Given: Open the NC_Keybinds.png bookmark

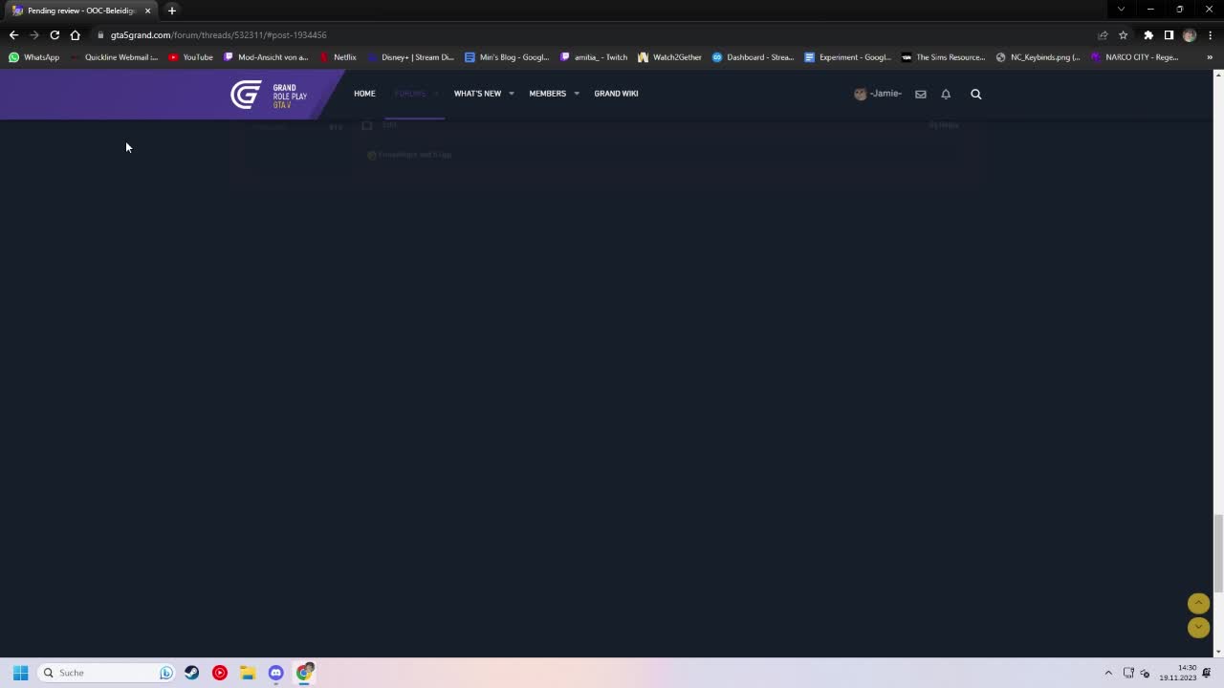Looking at the screenshot, I should (1038, 57).
